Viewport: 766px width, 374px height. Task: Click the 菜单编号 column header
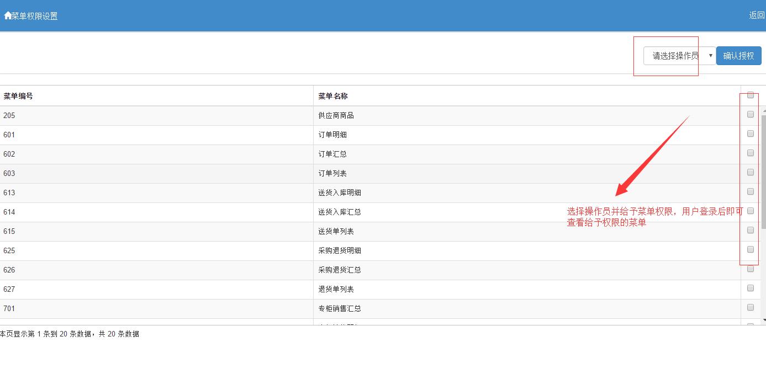pyautogui.click(x=18, y=96)
